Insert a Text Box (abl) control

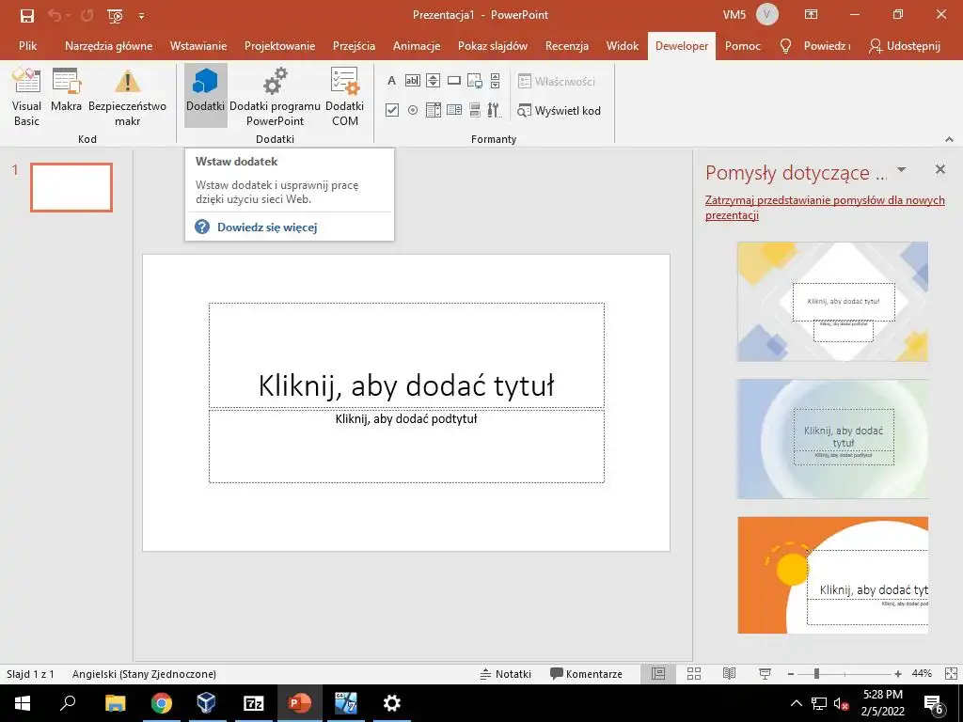pos(413,81)
